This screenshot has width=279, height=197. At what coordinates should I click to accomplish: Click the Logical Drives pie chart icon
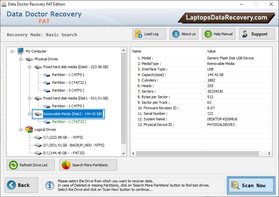click(29, 129)
